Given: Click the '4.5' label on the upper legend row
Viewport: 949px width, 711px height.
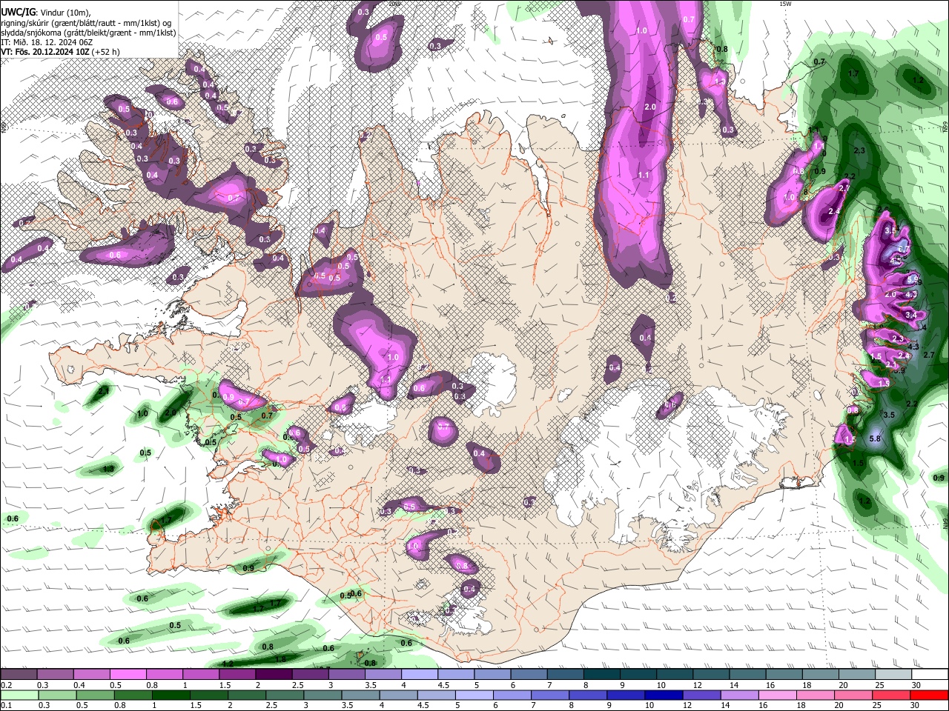Looking at the screenshot, I should click(x=443, y=685).
